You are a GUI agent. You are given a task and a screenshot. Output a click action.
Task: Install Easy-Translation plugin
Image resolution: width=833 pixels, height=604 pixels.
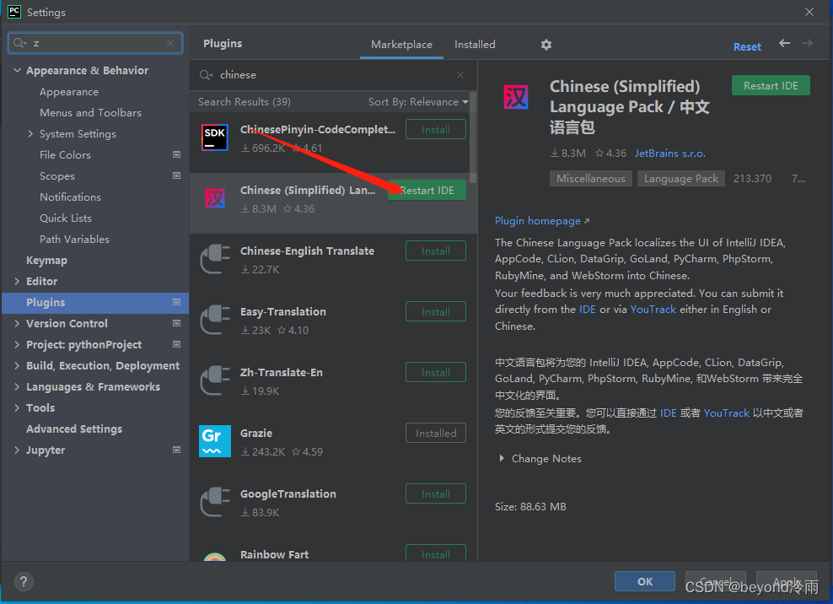click(x=436, y=311)
